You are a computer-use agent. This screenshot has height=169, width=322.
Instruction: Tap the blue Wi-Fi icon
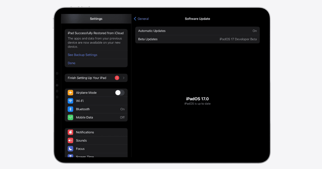pyautogui.click(x=70, y=101)
